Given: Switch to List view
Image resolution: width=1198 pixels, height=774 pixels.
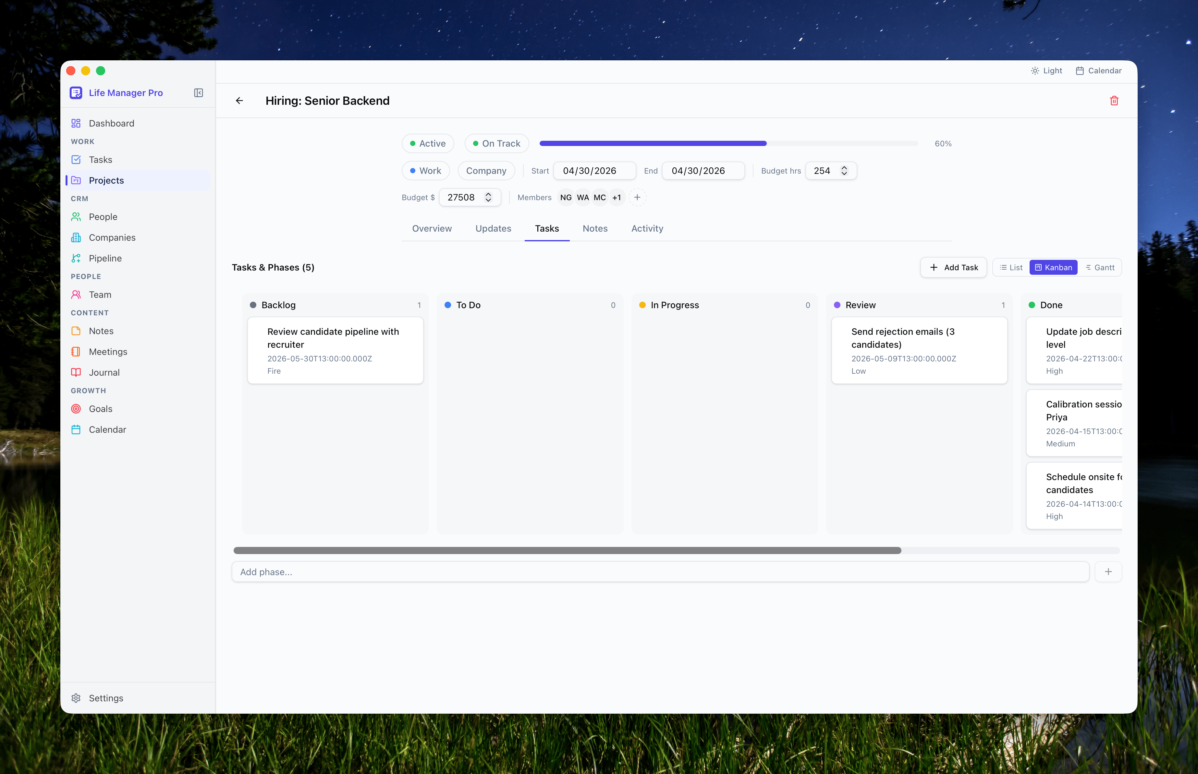Looking at the screenshot, I should (x=1011, y=268).
